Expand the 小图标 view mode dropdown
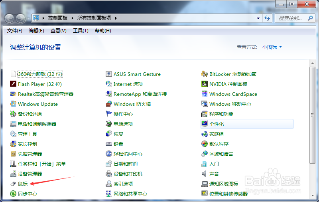Screen dimensions: 319x202 coord(272,47)
